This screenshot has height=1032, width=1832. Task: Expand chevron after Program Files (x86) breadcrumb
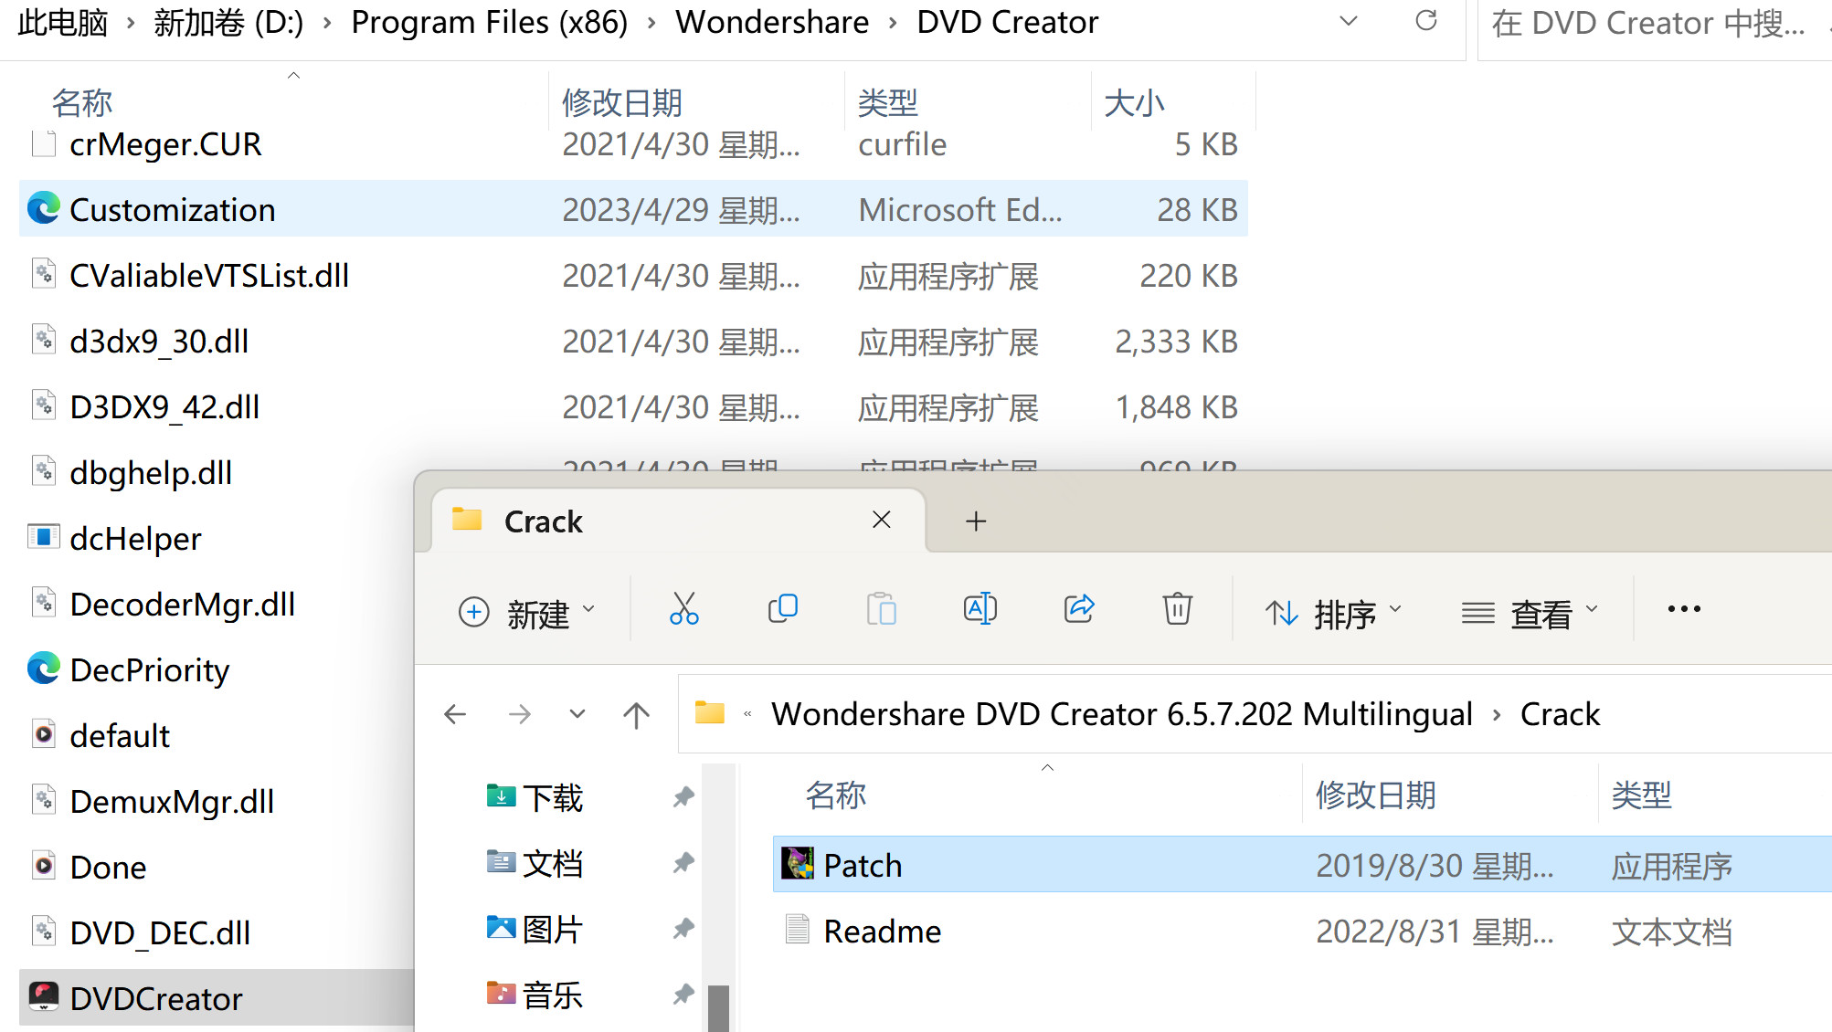pos(651,23)
